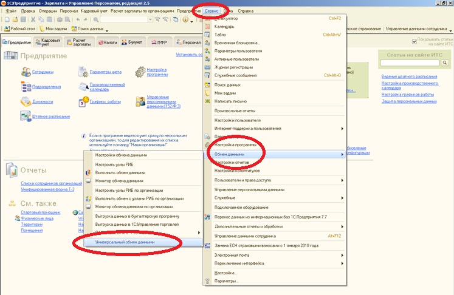Click the personal data management icon
The width and height of the screenshot is (454, 295).
tap(140, 101)
